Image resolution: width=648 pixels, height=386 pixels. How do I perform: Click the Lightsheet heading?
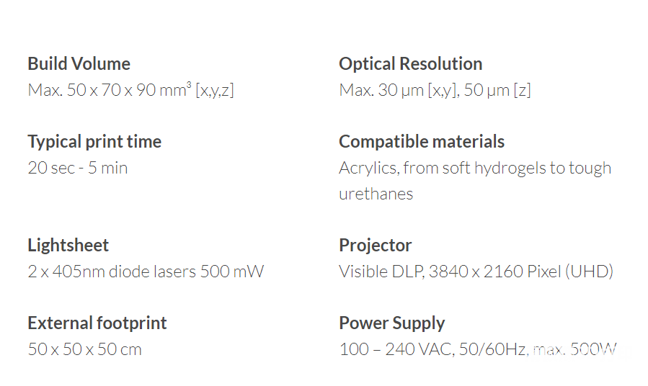click(x=68, y=245)
